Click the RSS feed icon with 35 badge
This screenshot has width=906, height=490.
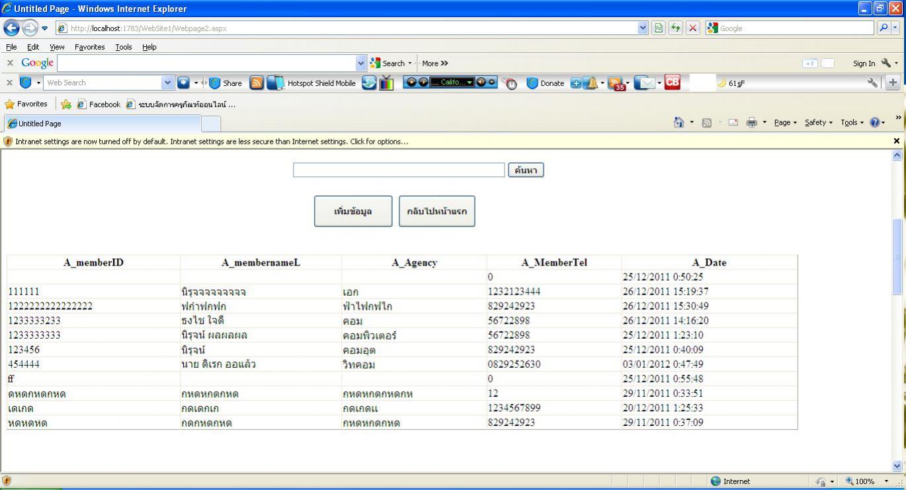pos(616,83)
